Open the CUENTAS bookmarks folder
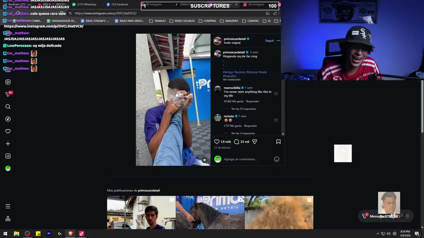The image size is (424, 238). click(x=250, y=21)
